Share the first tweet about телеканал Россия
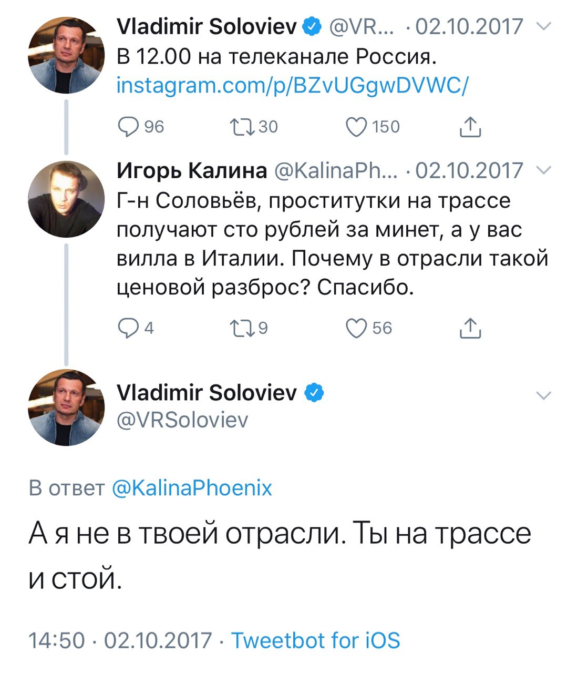Screen dimensions: 578x673 point(470,127)
